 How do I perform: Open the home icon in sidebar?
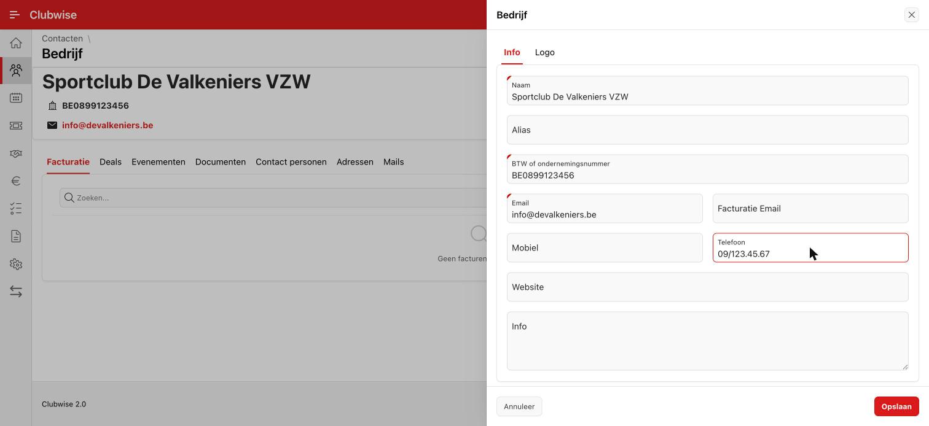tap(16, 43)
